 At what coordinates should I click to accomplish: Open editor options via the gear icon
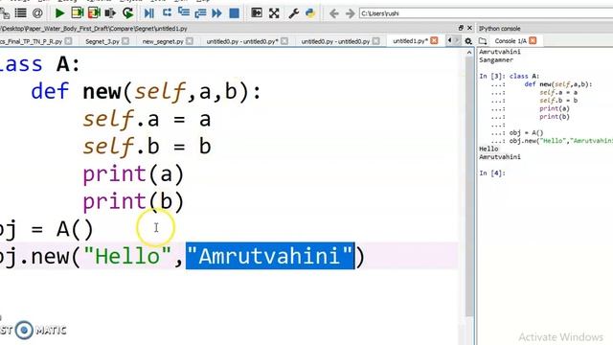[x=468, y=41]
